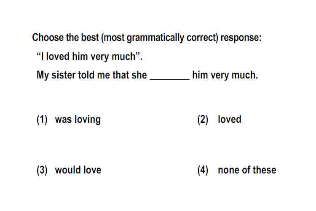Click the (1) option number label

click(42, 119)
